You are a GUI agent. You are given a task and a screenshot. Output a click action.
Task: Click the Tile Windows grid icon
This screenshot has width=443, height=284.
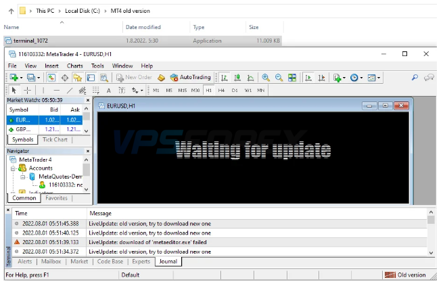coord(292,78)
